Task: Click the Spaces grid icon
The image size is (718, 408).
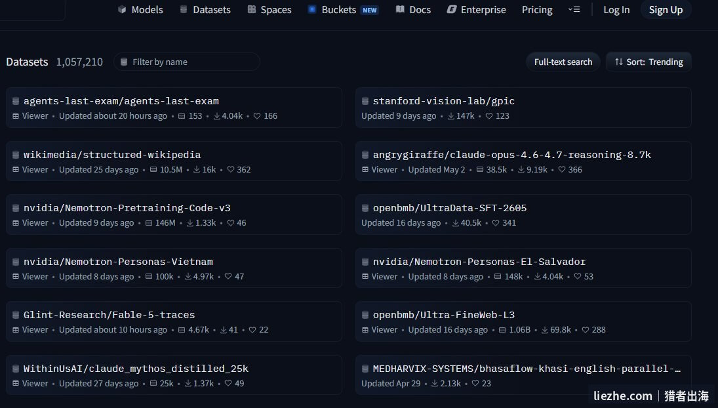Action: point(251,10)
